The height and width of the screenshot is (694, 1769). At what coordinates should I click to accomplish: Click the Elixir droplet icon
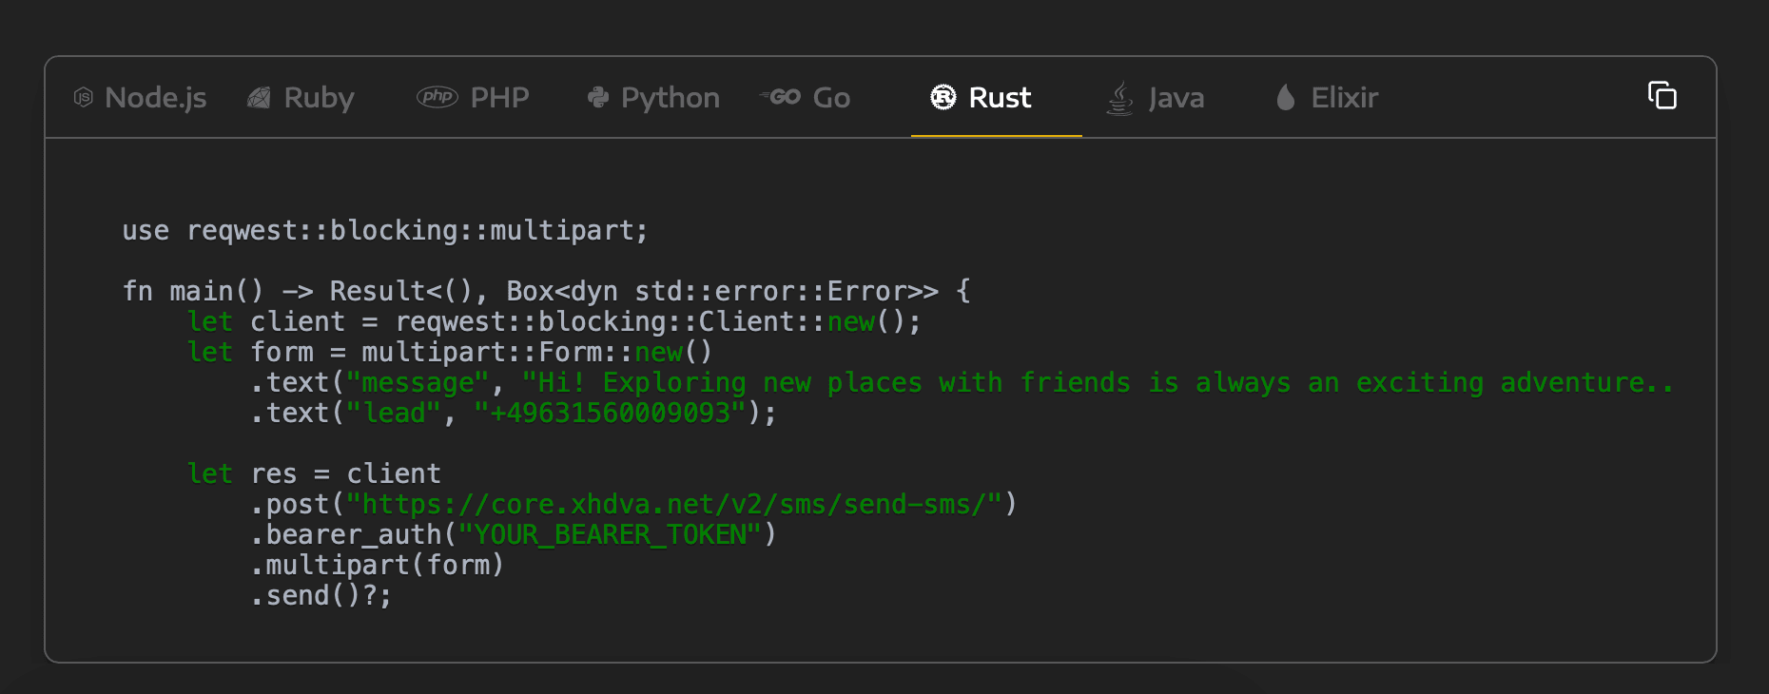click(1286, 97)
